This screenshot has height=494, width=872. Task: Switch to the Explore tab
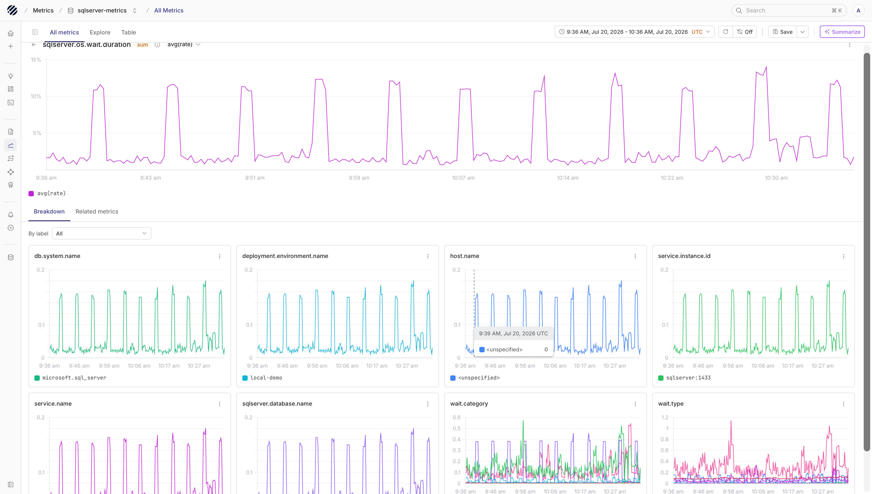coord(100,32)
